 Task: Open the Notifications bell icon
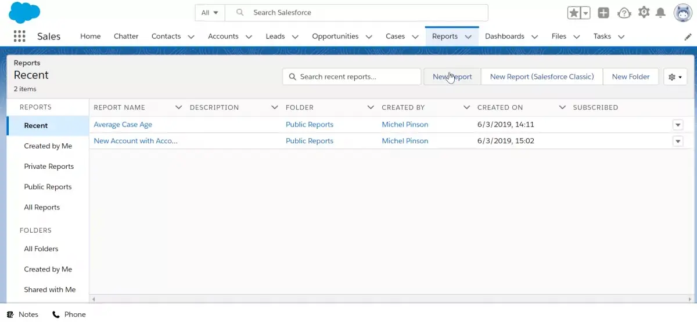coord(660,13)
